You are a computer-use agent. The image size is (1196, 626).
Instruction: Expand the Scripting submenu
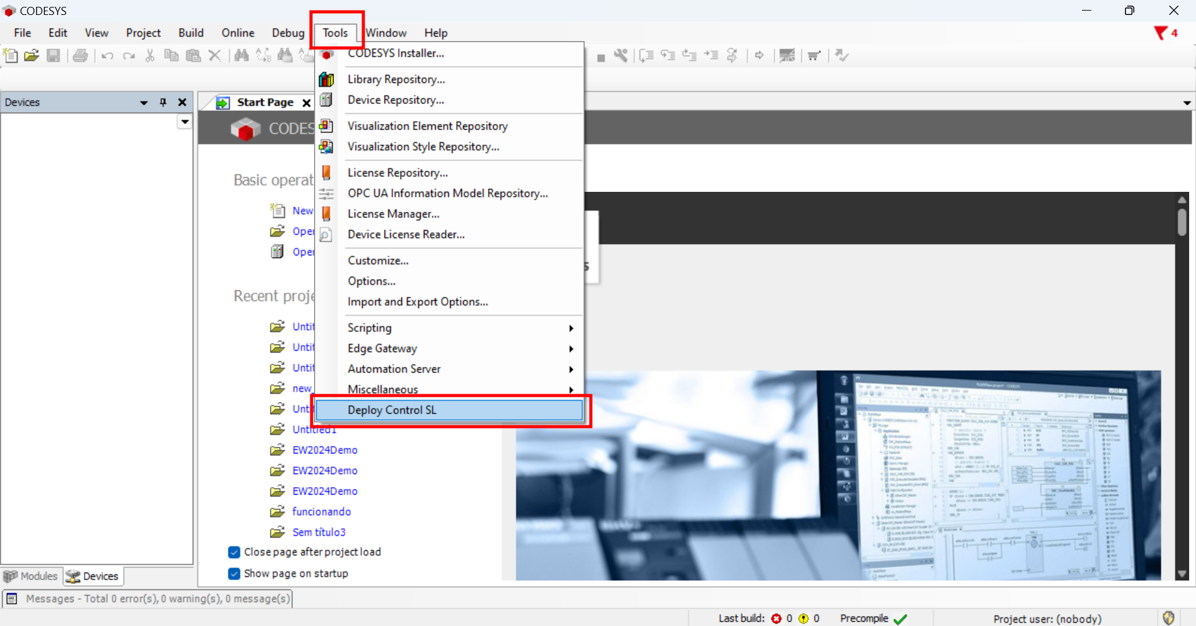pos(449,328)
